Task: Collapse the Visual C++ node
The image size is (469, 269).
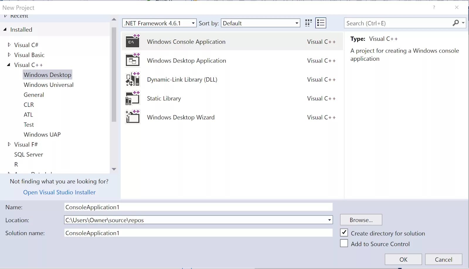Action: [9, 65]
